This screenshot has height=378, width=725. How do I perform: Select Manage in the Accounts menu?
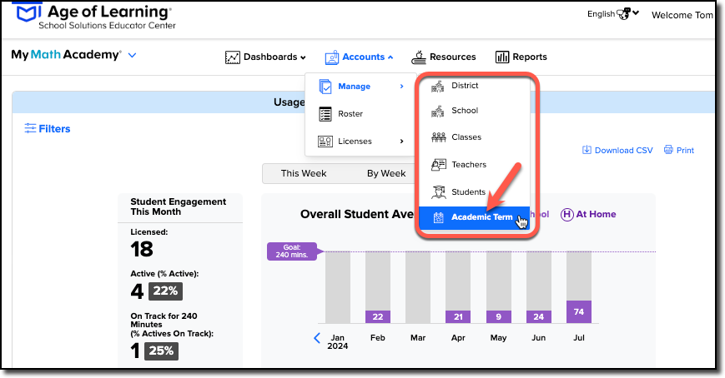click(x=361, y=87)
